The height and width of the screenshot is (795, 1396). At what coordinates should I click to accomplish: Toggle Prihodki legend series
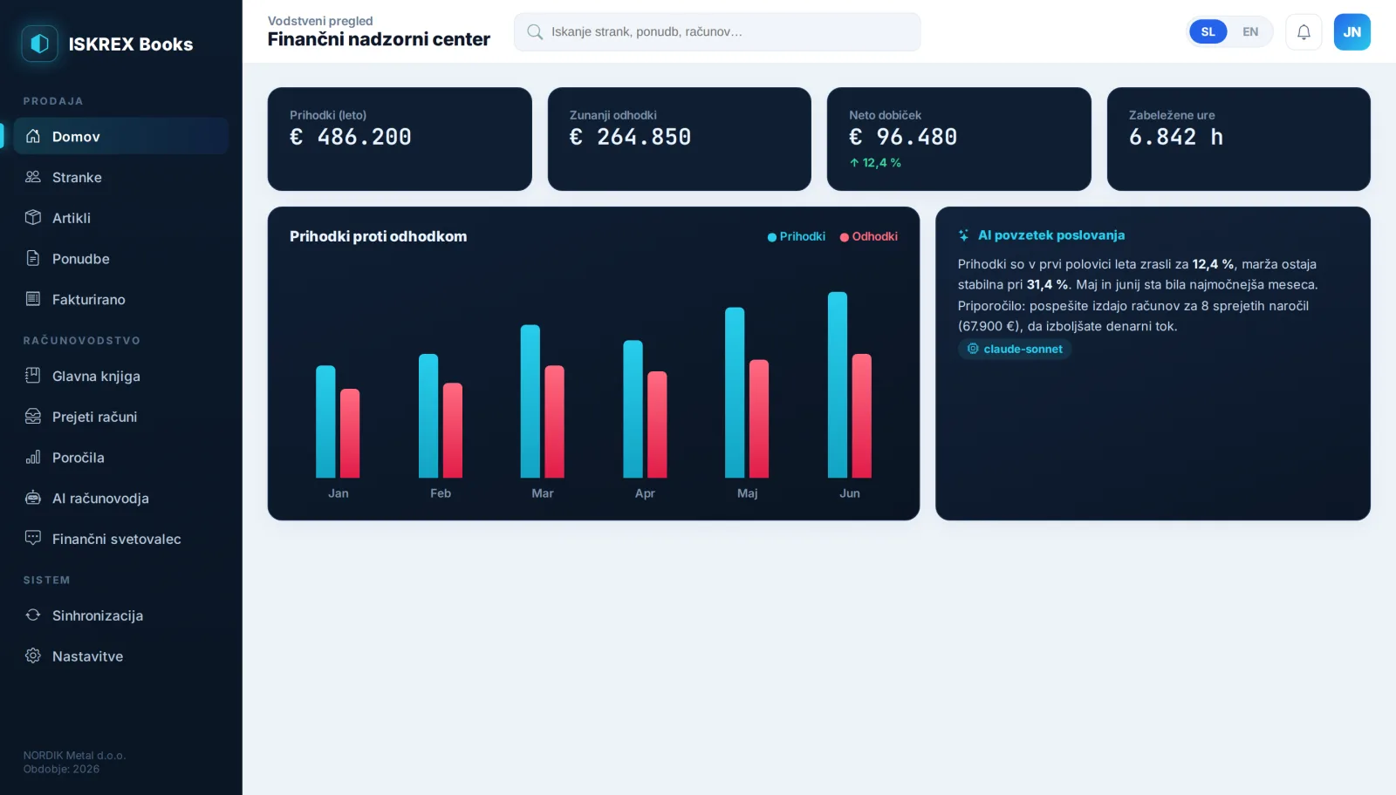point(797,236)
